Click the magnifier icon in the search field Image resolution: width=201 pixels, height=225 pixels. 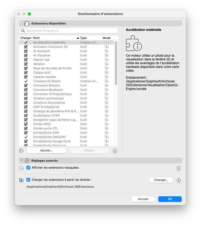click(x=23, y=31)
